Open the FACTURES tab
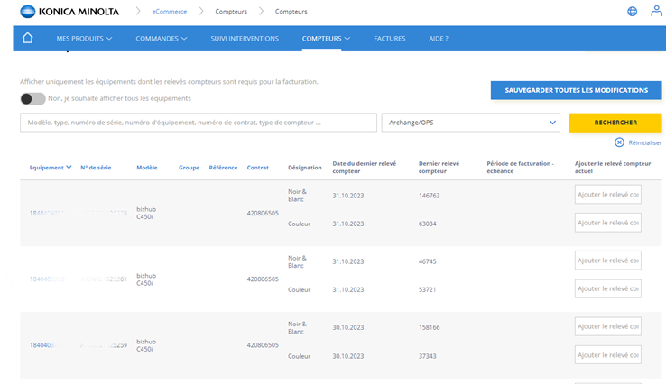Image resolution: width=666 pixels, height=384 pixels. (x=390, y=39)
